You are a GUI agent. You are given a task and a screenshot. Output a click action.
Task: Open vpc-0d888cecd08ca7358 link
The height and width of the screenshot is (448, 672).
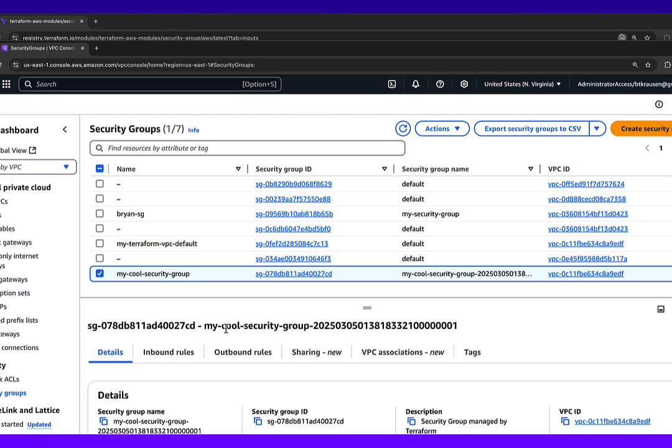pos(587,199)
